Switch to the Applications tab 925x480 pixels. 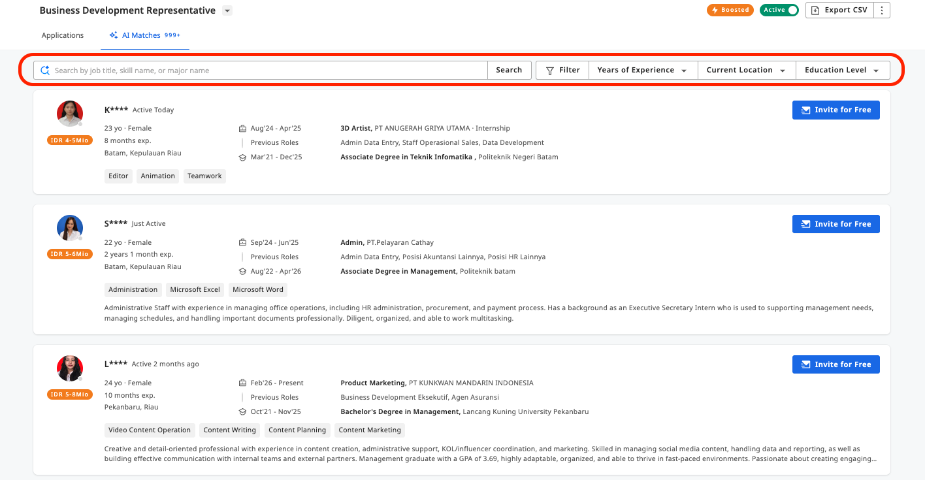pyautogui.click(x=63, y=35)
